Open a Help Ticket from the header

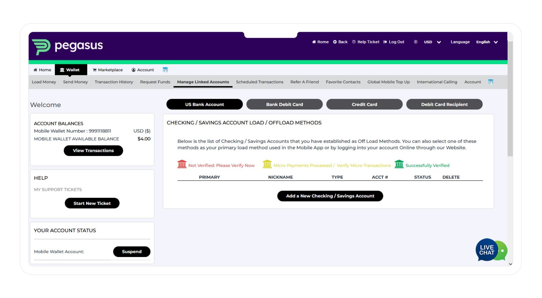(366, 42)
